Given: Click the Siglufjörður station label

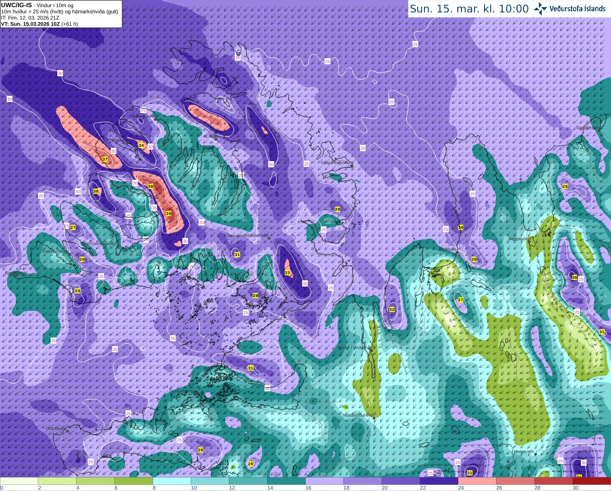Looking at the screenshot, I should (x=587, y=128).
